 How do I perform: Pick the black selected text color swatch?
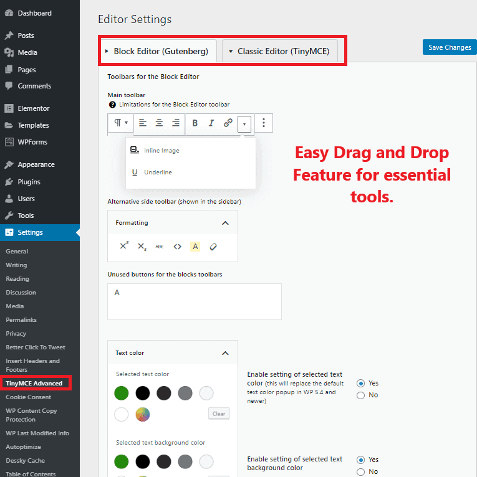point(143,393)
